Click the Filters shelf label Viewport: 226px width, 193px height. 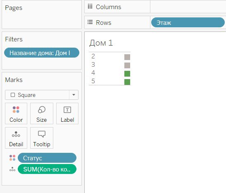coord(14,39)
